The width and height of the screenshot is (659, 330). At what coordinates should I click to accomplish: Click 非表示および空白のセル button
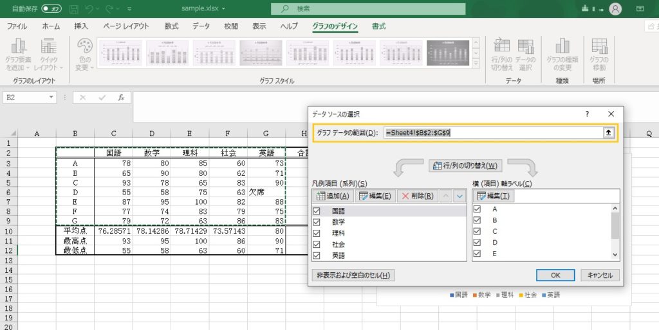coord(353,275)
